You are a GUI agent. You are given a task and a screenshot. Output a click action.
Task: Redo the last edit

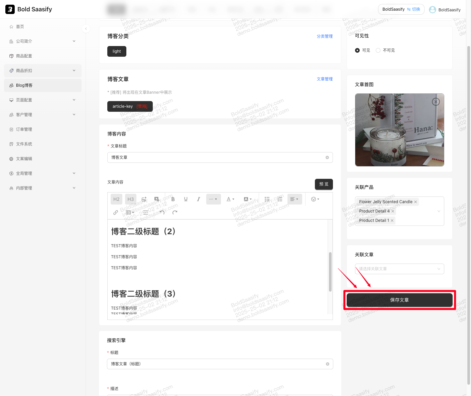[175, 213]
